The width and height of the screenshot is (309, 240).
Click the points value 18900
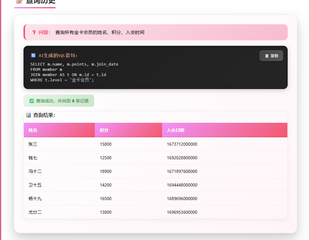point(106,171)
